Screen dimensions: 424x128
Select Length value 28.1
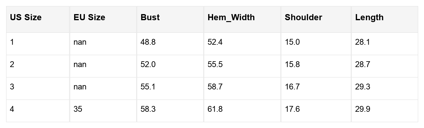click(x=363, y=42)
